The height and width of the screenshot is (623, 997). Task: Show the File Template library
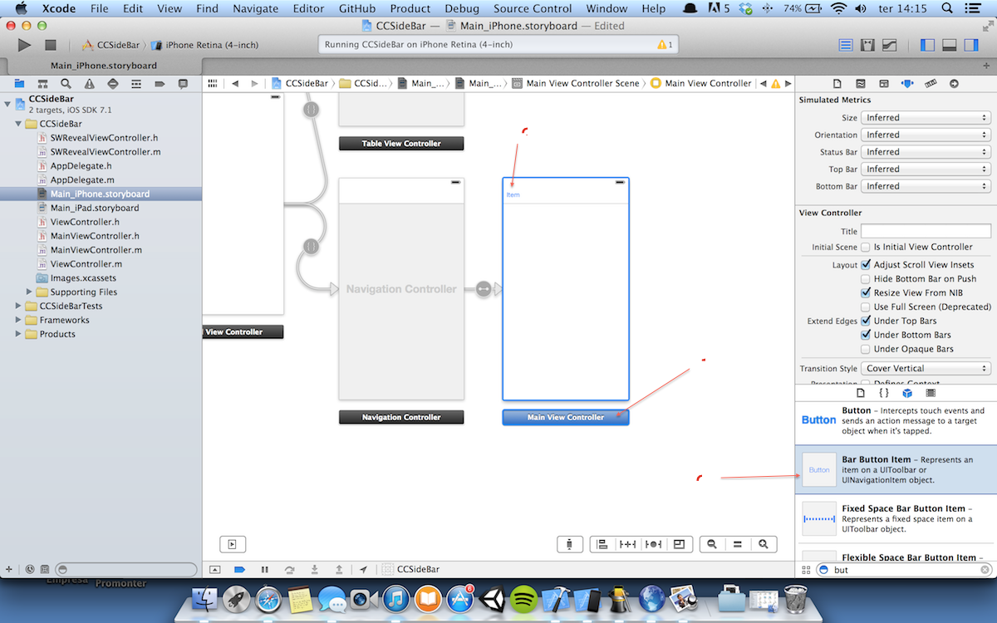pyautogui.click(x=861, y=393)
